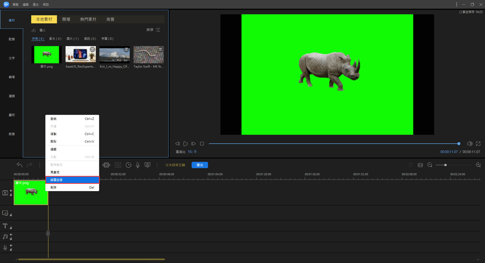Image resolution: width=485 pixels, height=263 pixels.
Task: Click the preview volume speaker icon
Action: click(469, 144)
